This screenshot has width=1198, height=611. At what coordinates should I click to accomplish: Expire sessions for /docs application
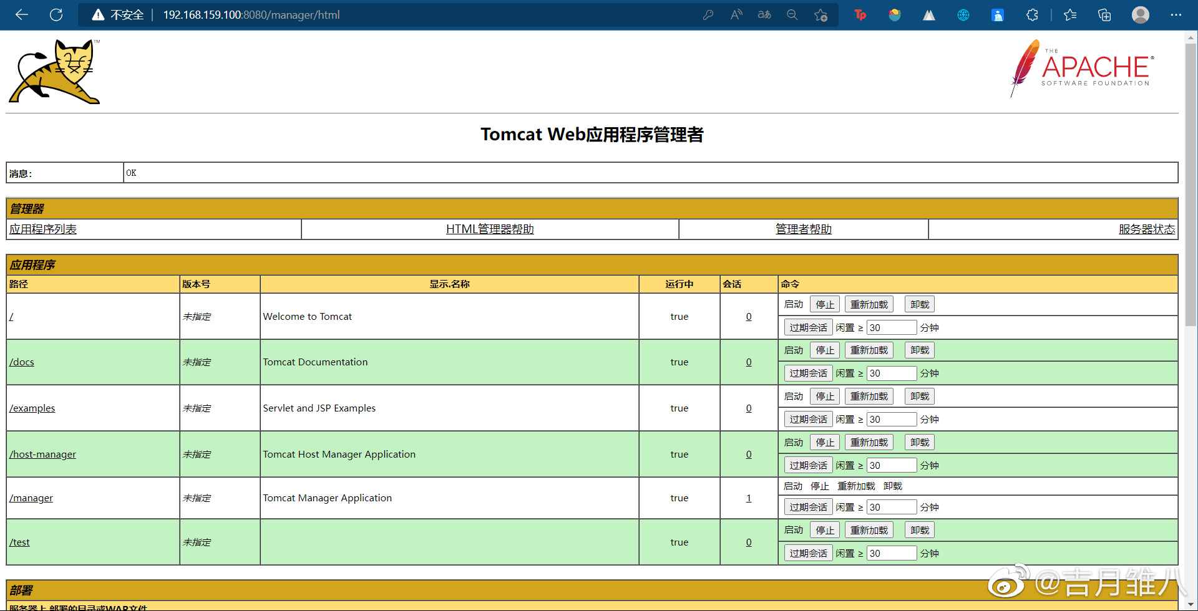point(809,373)
